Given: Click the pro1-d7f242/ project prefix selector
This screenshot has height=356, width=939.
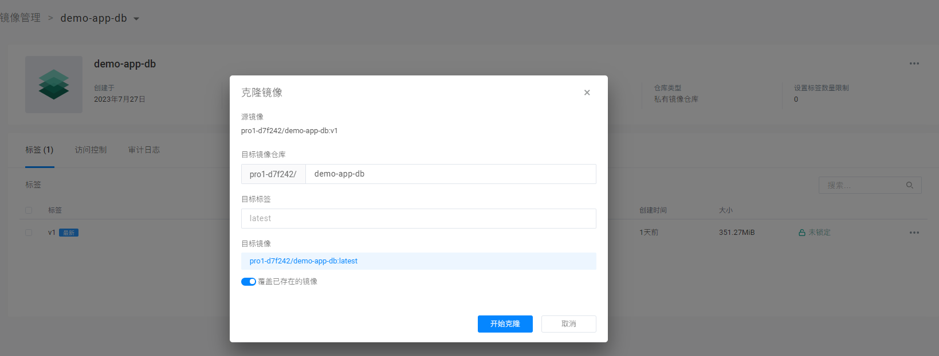Looking at the screenshot, I should coord(273,174).
